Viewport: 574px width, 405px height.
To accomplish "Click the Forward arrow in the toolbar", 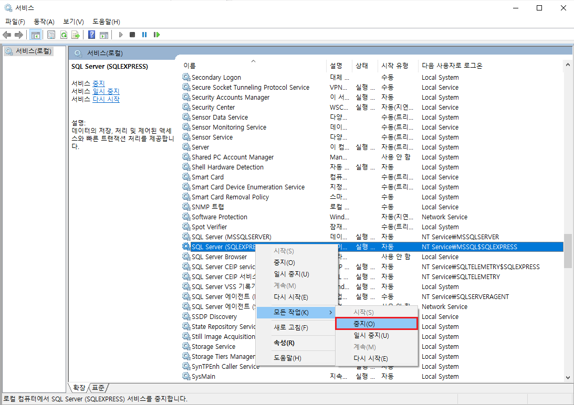I will pos(19,35).
